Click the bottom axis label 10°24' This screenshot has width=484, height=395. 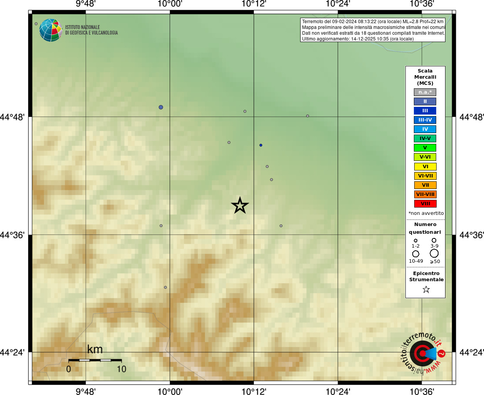coord(338,391)
